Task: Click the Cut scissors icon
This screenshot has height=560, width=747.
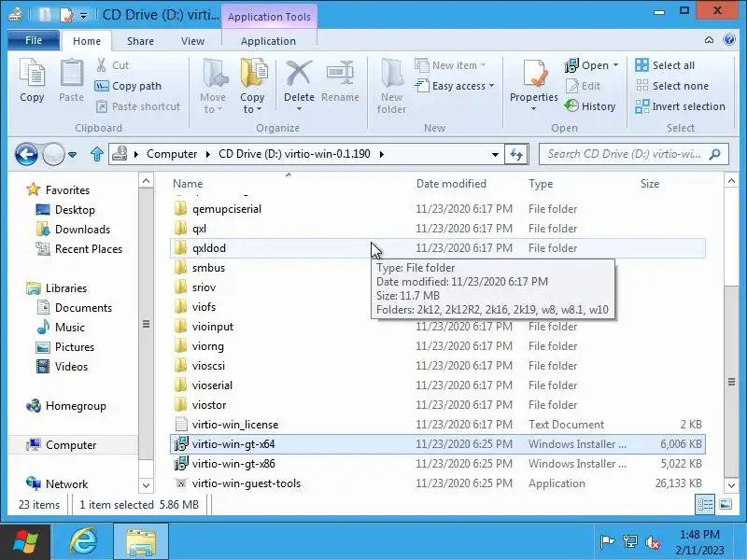Action: (101, 65)
